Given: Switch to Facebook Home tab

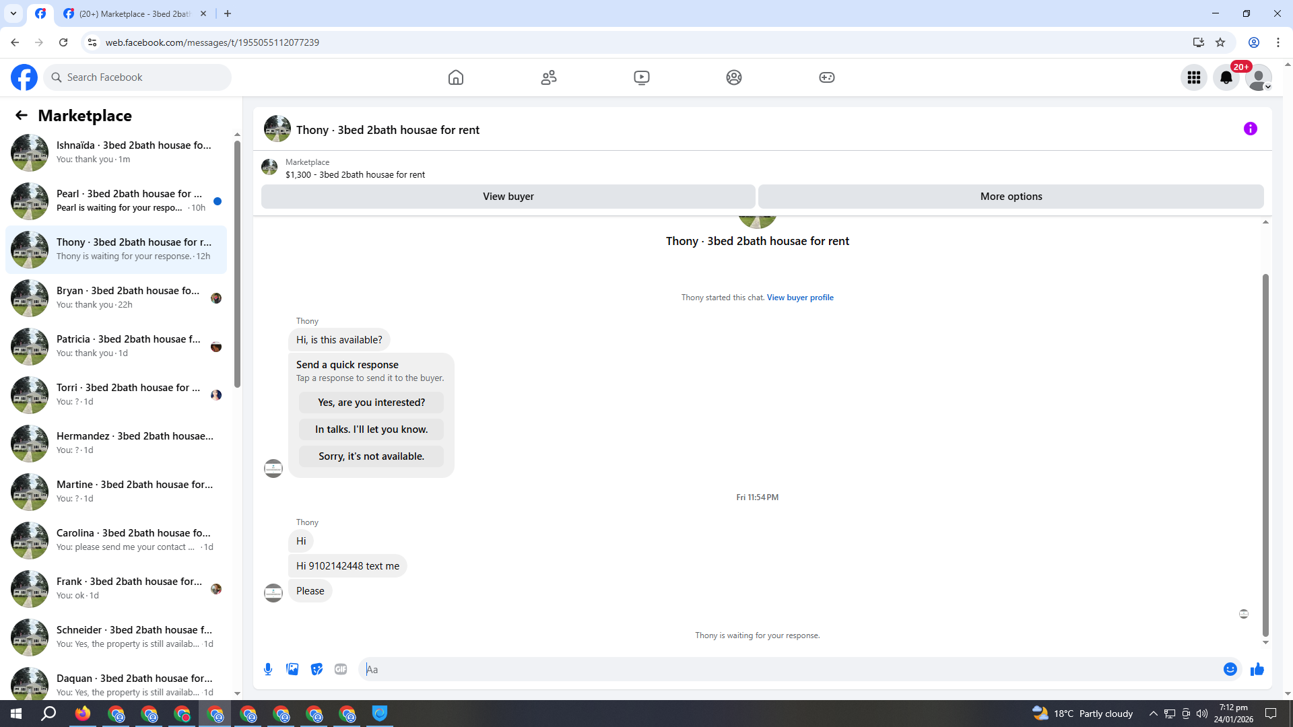Looking at the screenshot, I should [x=456, y=77].
